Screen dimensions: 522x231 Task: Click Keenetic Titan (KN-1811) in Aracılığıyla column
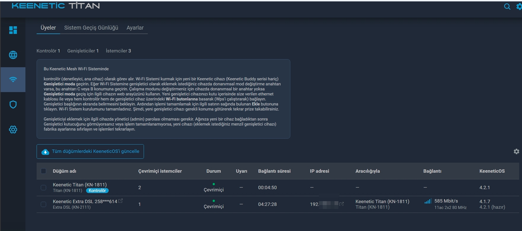(382, 201)
